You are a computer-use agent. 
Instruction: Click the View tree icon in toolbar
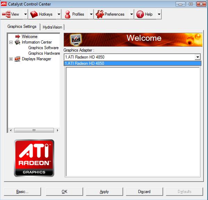click(6, 14)
